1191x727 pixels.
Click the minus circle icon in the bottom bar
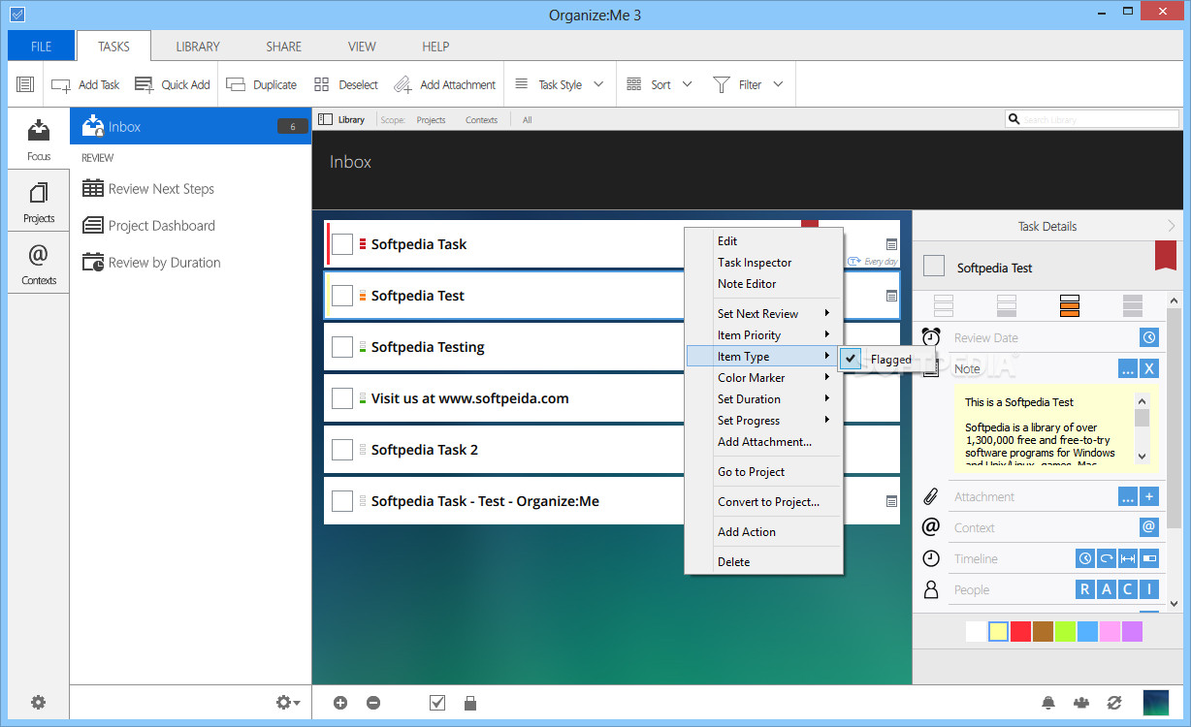point(373,703)
